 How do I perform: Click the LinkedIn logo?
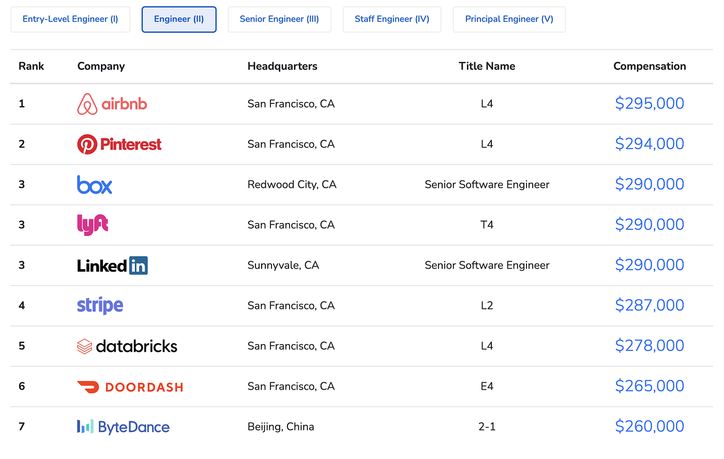pos(112,265)
